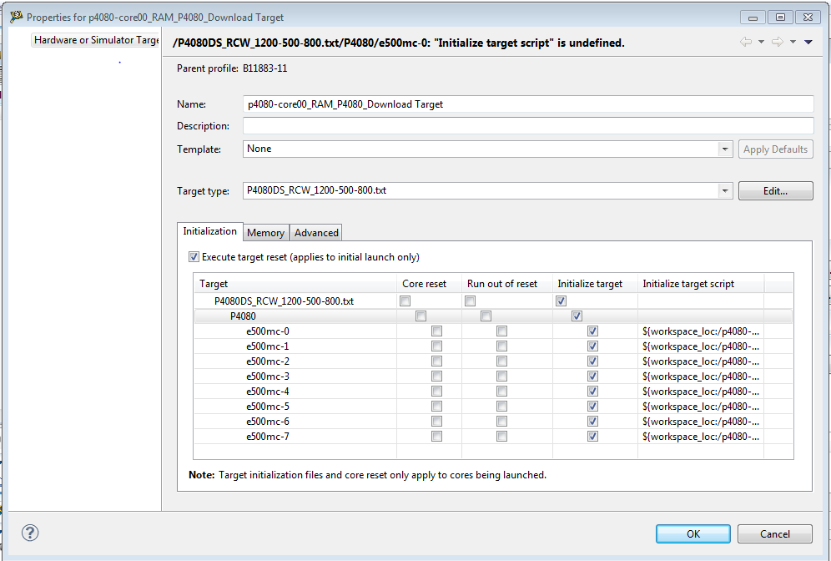Go forward with the right arrow icon
Viewport: 831px width, 561px height.
tap(778, 42)
